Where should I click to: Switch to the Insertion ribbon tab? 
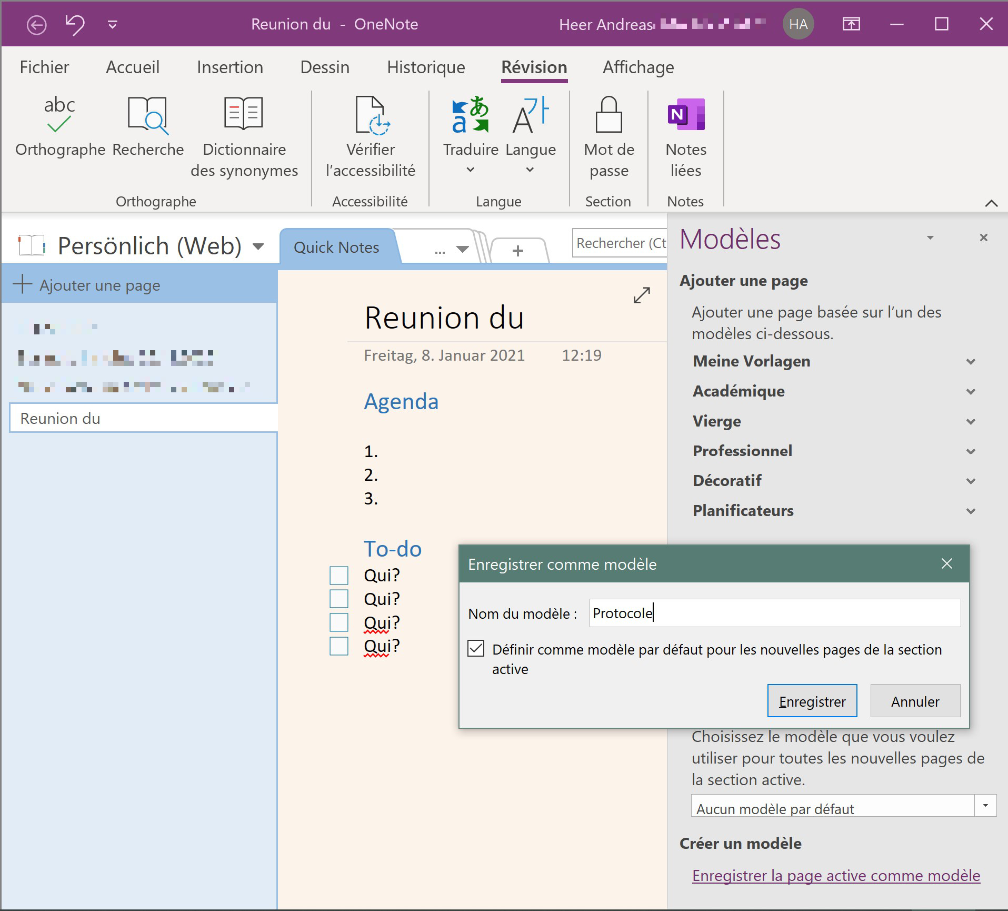pyautogui.click(x=229, y=67)
